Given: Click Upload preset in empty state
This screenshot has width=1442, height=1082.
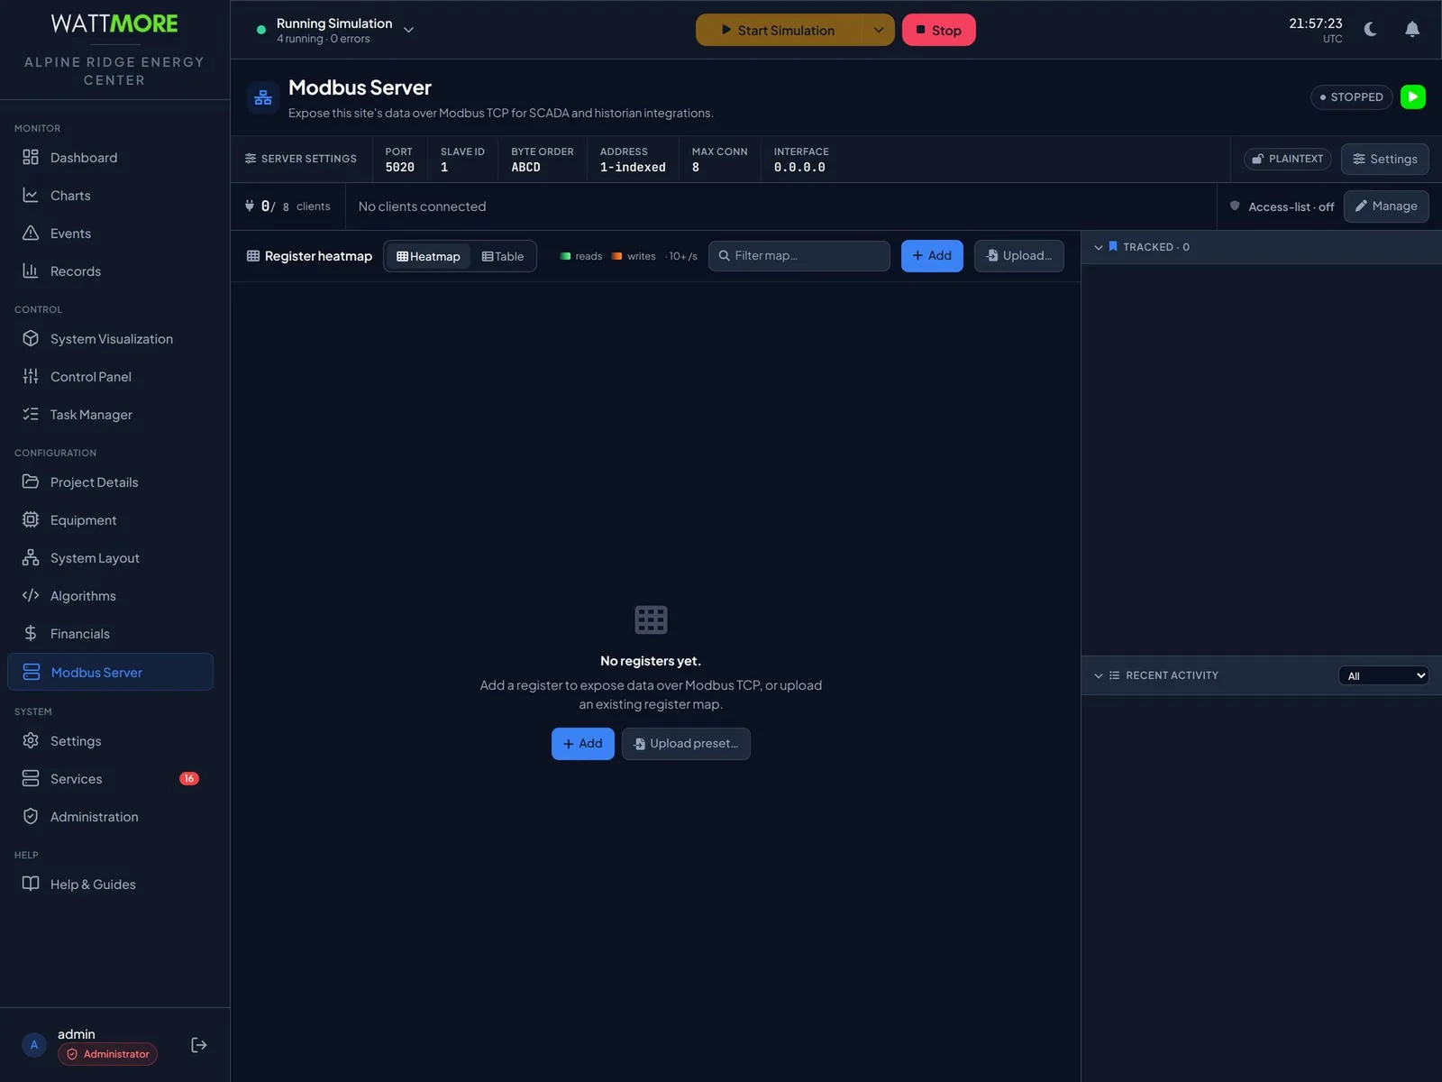Looking at the screenshot, I should [x=686, y=744].
